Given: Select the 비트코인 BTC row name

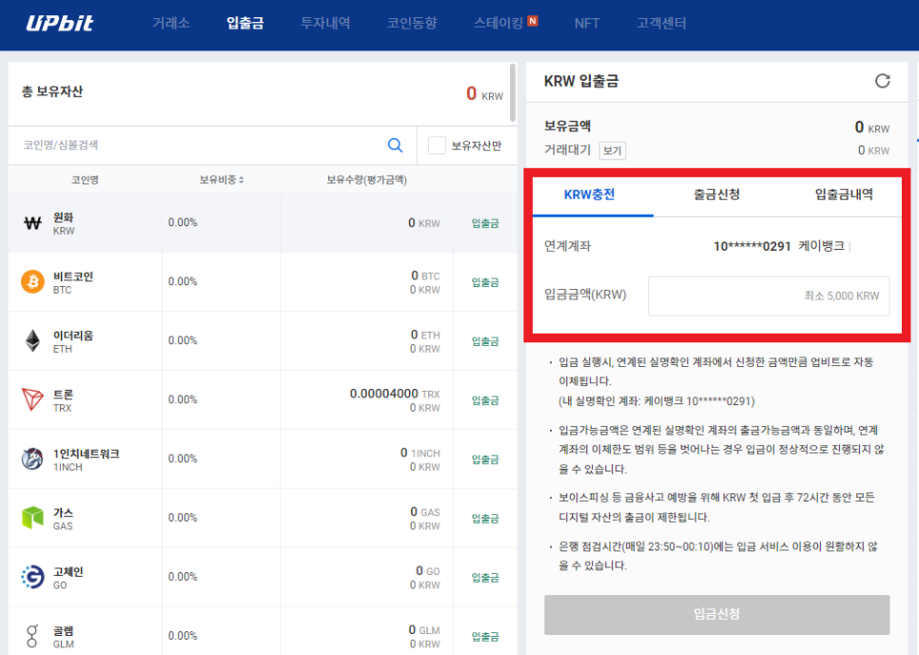Looking at the screenshot, I should tap(72, 282).
